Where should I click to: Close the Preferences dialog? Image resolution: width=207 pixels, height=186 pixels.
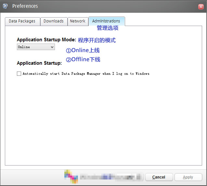click(x=201, y=7)
